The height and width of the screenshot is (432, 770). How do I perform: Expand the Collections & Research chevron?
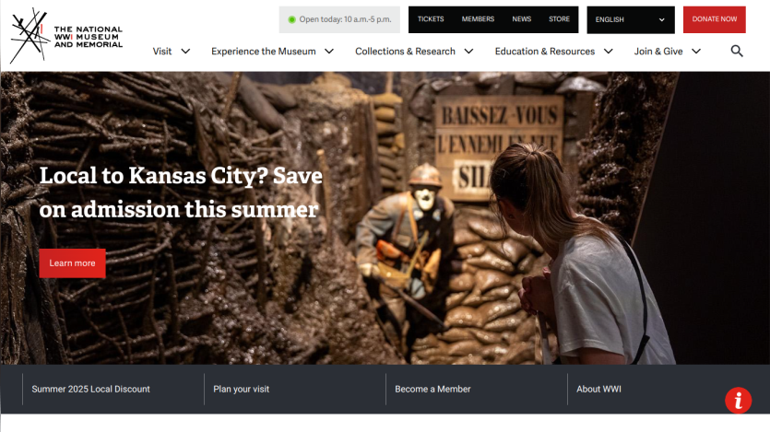tap(469, 51)
